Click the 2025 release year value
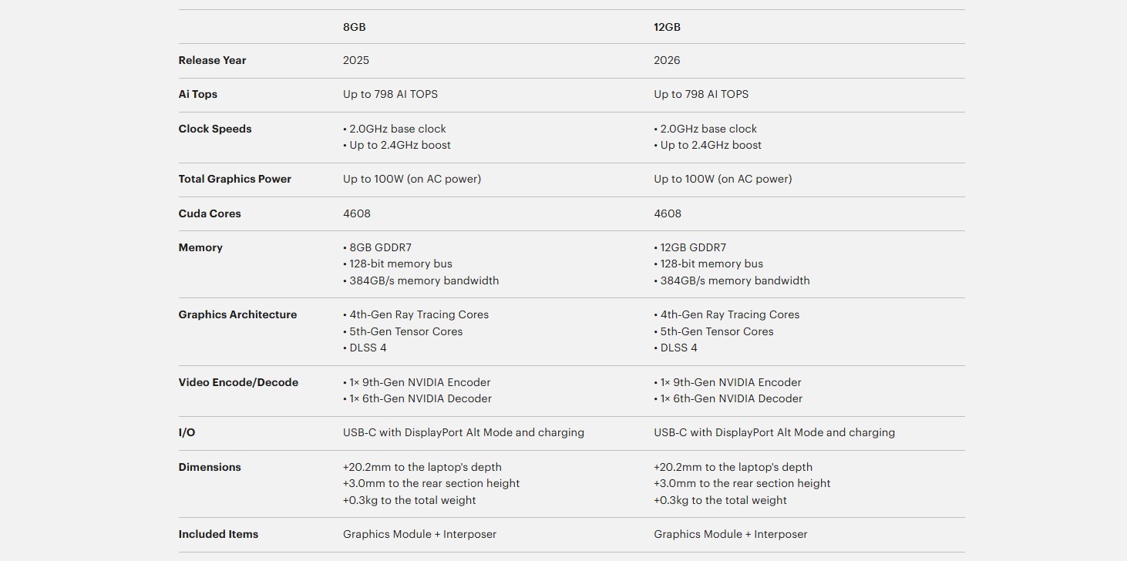This screenshot has width=1127, height=561. click(x=355, y=60)
